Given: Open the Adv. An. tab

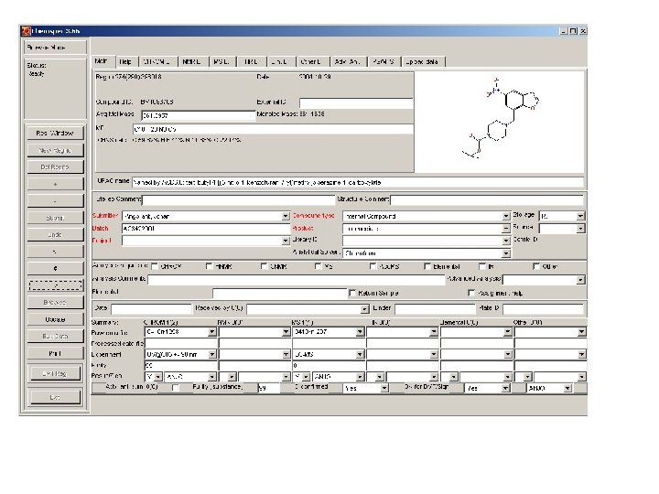Looking at the screenshot, I should coord(348,62).
